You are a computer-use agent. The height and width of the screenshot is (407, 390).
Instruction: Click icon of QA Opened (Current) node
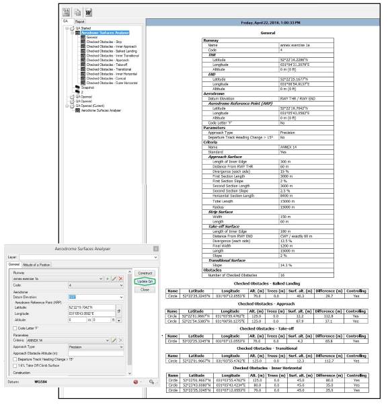(x=72, y=106)
